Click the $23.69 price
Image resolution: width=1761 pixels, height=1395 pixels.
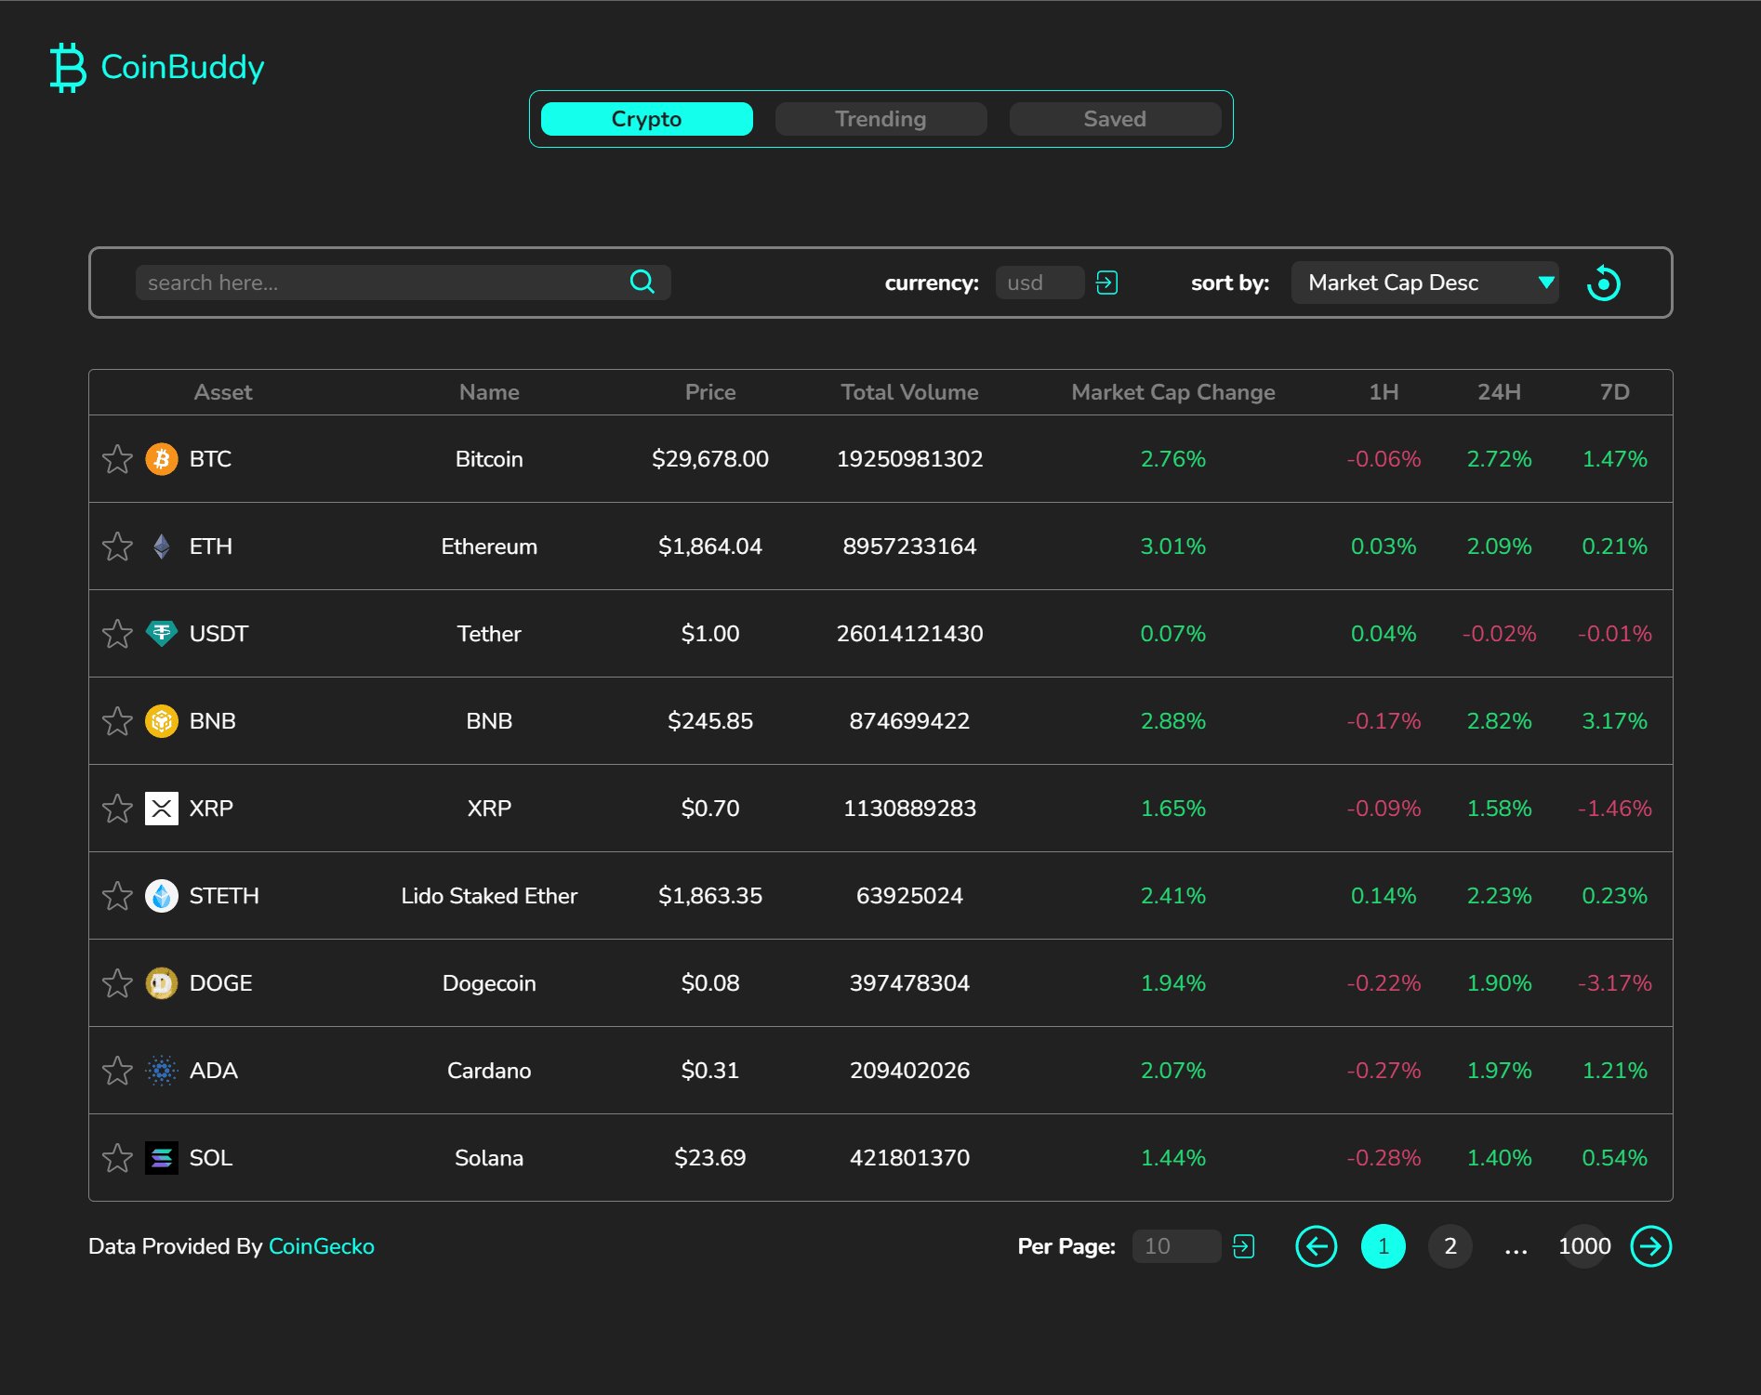(710, 1158)
